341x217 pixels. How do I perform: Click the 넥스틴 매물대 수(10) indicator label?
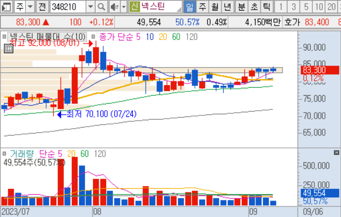click(47, 37)
